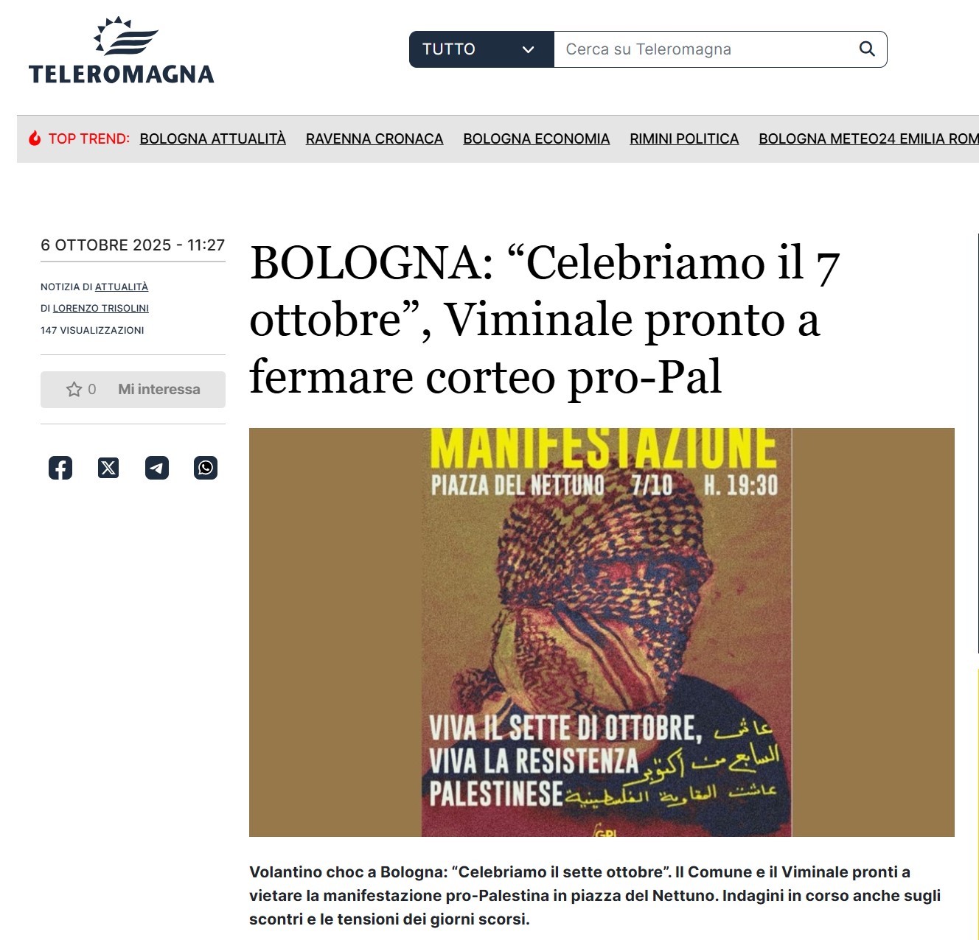Screen dimensions: 979x940
Task: Expand the chevron next to TUTTO
Action: [x=528, y=49]
